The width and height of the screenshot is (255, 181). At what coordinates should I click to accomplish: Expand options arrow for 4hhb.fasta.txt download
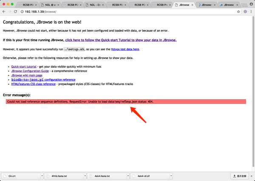click(x=85, y=176)
